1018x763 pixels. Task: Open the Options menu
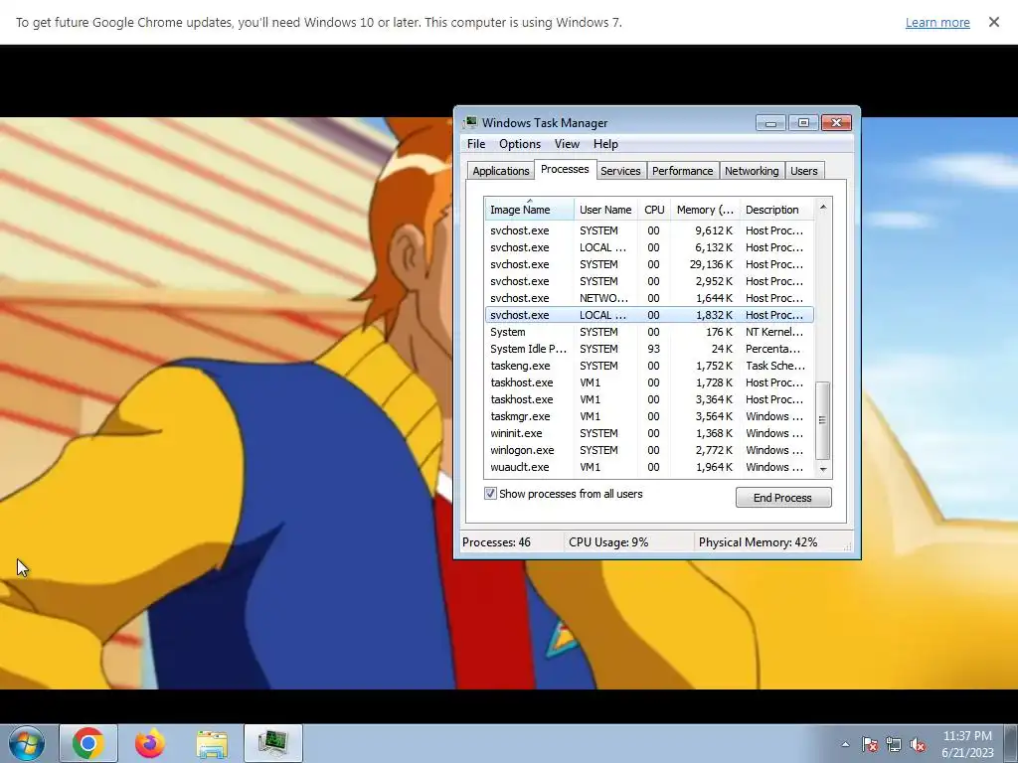click(519, 144)
